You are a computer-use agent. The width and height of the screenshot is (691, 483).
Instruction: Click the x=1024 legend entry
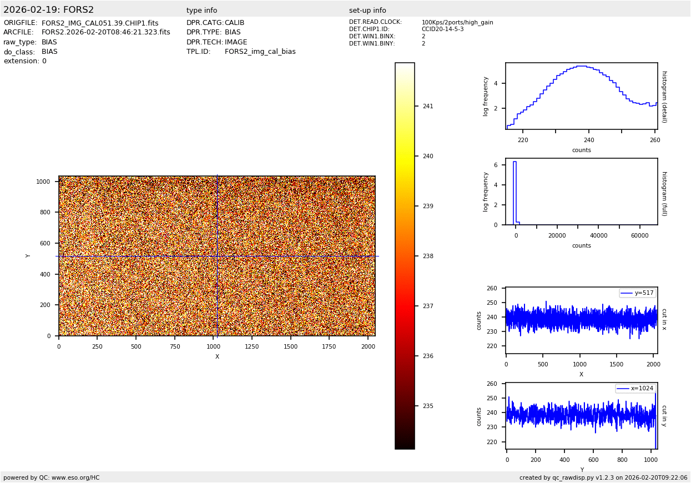pos(635,389)
